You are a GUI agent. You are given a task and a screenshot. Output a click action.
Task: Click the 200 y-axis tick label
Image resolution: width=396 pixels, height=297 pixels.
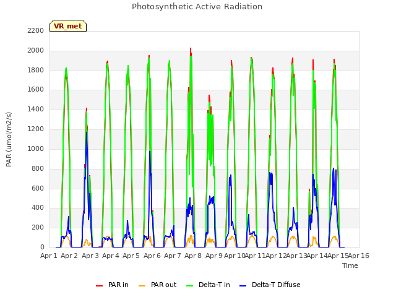[38, 228]
